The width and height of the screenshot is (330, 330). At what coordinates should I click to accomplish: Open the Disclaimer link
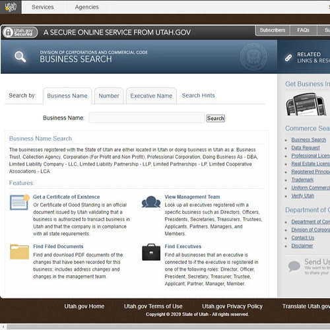tap(302, 246)
